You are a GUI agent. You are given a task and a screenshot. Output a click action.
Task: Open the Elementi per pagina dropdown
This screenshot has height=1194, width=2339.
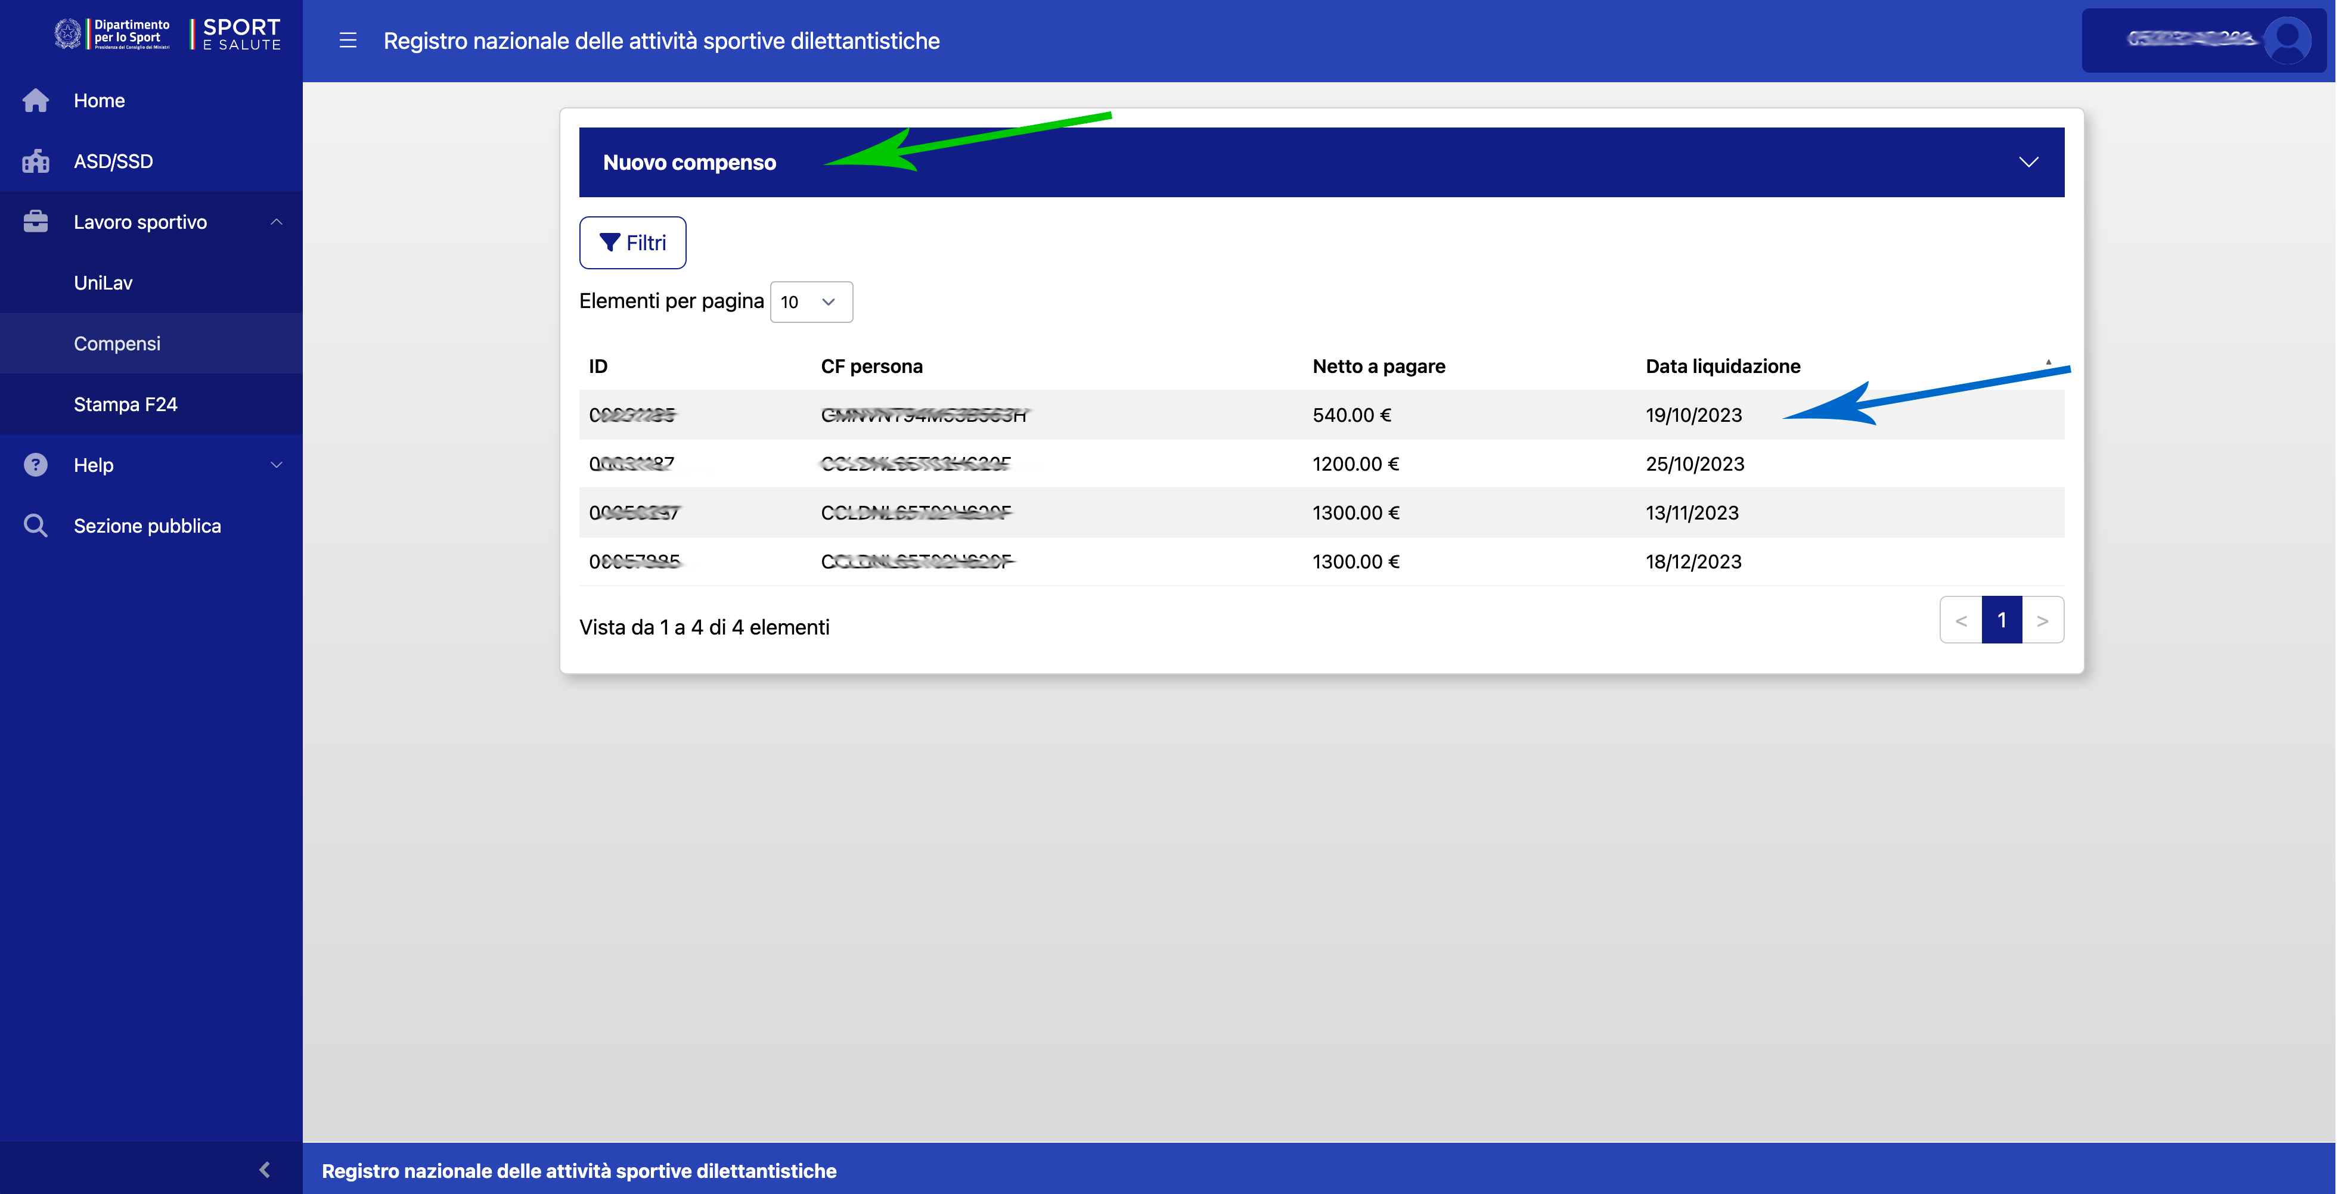[811, 302]
